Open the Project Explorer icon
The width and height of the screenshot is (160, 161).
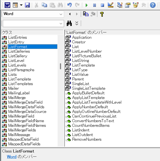click(119, 5)
